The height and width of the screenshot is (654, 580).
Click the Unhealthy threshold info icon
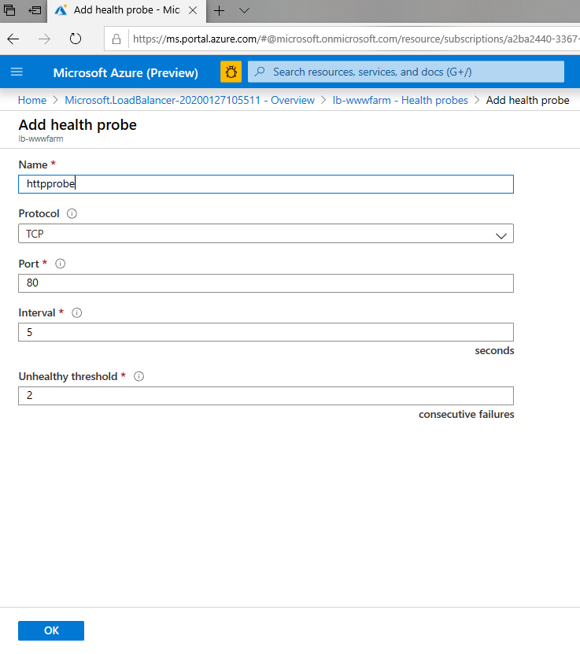pos(139,376)
